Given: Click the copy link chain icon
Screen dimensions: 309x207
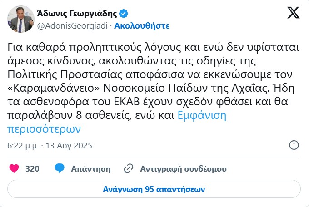Looking at the screenshot, I should point(128,168).
